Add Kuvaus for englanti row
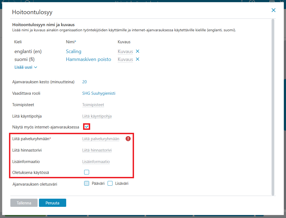The image size is (286, 218). pos(125,51)
